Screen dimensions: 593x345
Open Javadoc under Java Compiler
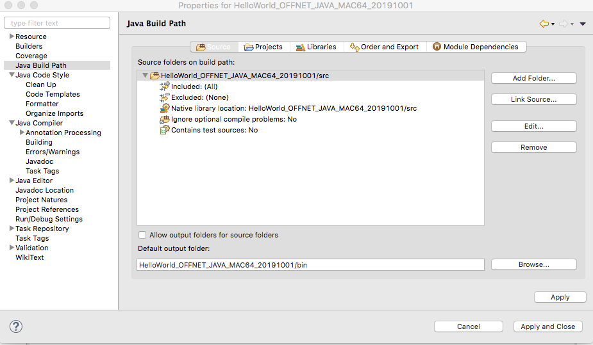(39, 161)
